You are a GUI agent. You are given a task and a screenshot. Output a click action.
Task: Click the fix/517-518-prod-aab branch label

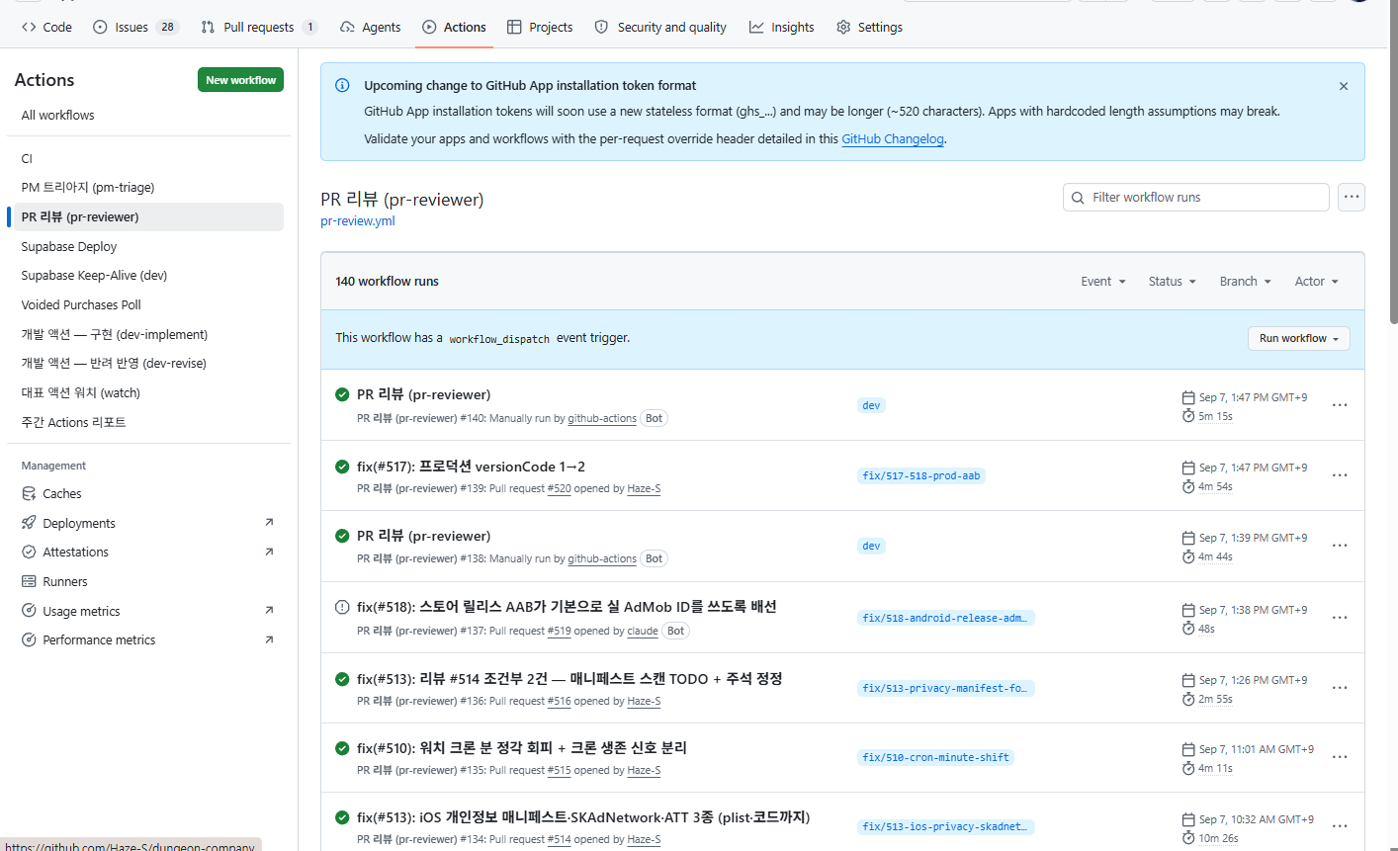click(921, 475)
